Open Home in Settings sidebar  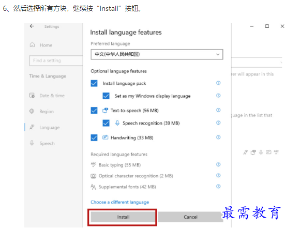click(x=46, y=45)
